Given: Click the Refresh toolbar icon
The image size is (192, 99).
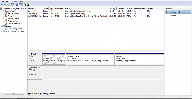Looking at the screenshot, I should coord(25,5).
